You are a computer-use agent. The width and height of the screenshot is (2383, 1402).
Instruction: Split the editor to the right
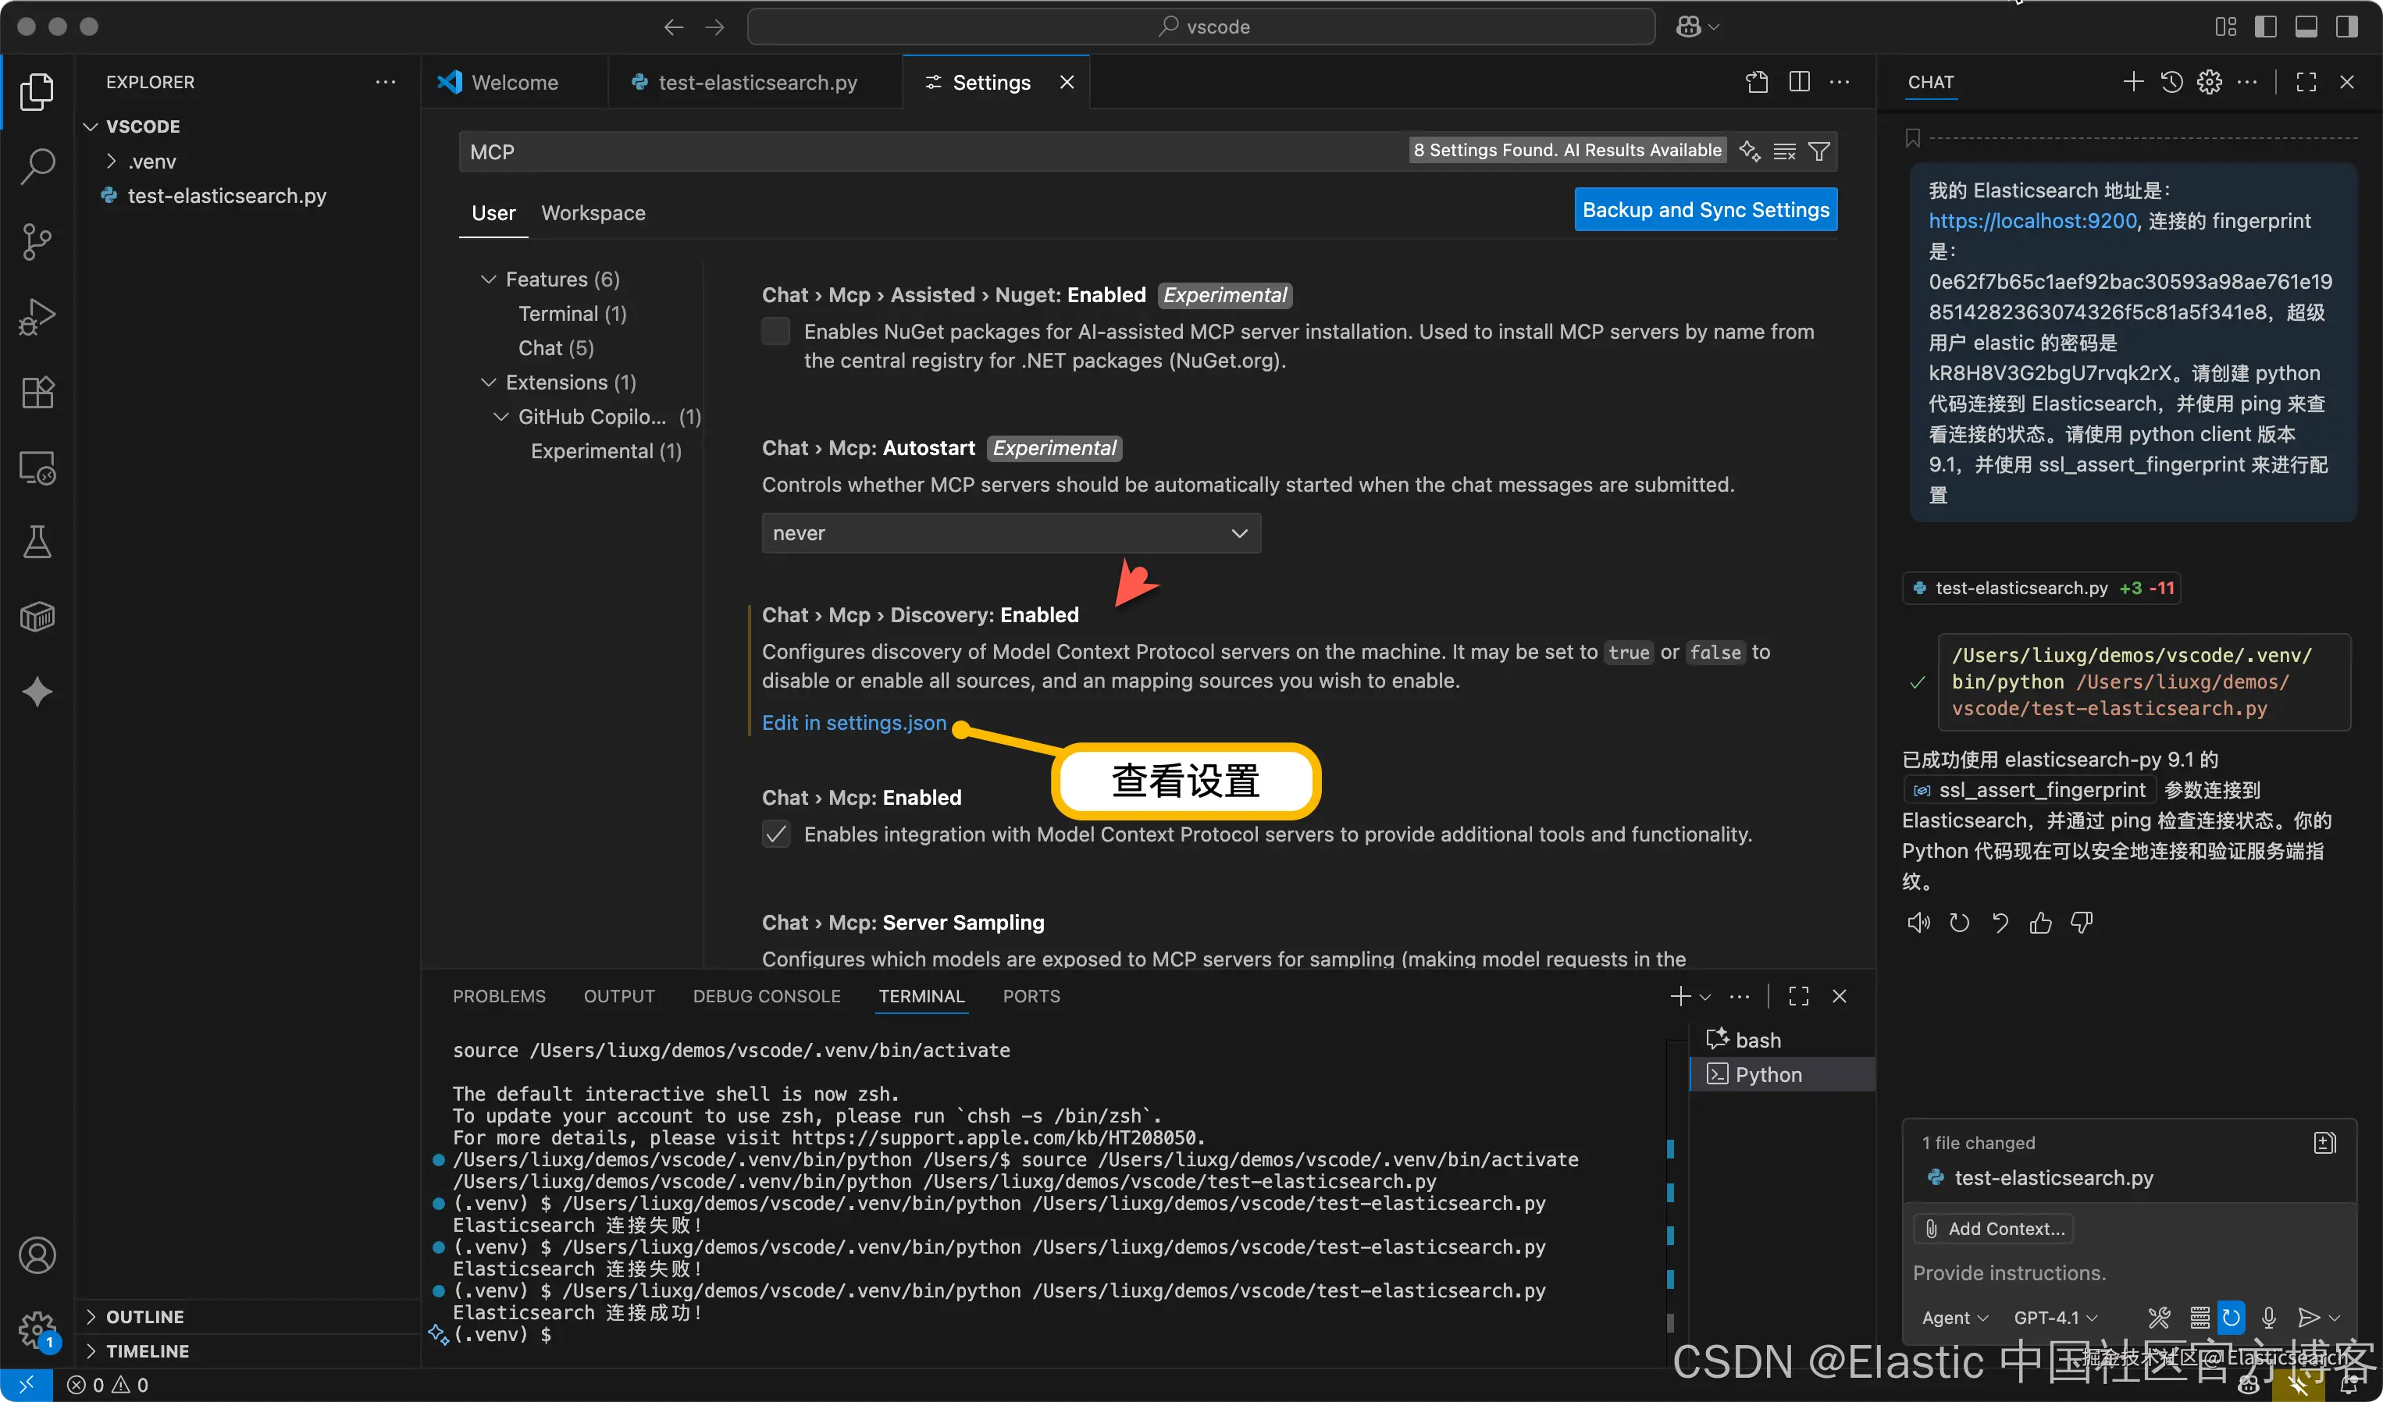tap(1799, 82)
